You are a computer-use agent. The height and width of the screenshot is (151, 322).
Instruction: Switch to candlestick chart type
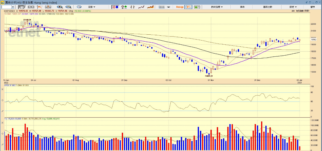pyautogui.click(x=115, y=7)
